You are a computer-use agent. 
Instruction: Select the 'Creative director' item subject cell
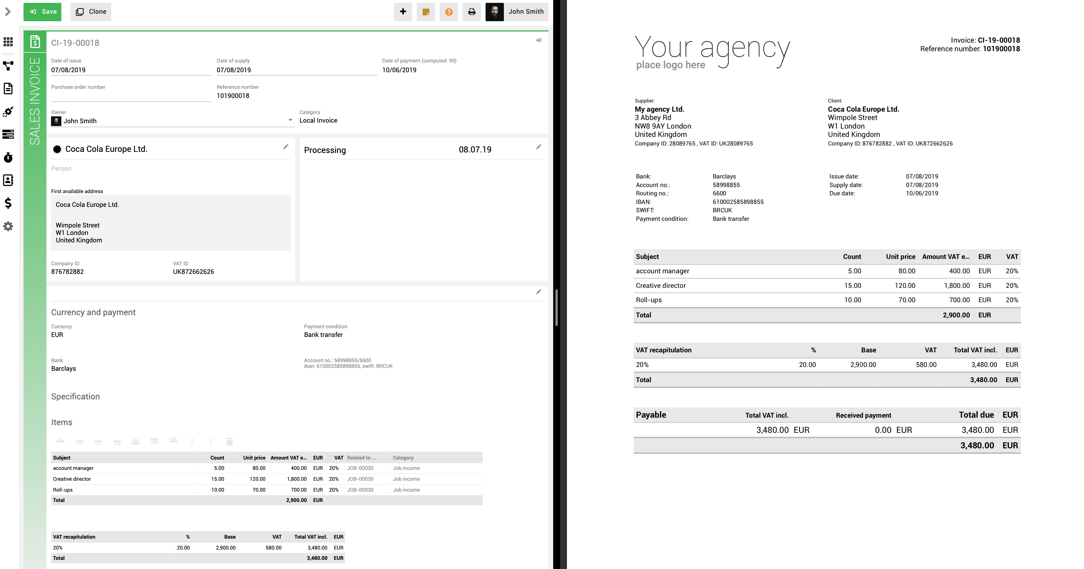coord(125,479)
